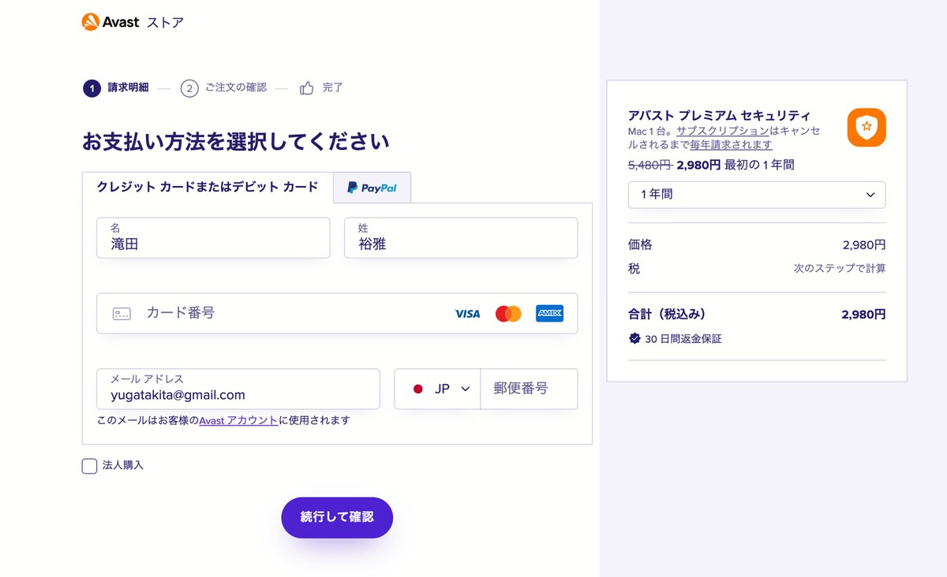Click the お支払い方法を選択してください heading
The image size is (947, 577).
(236, 143)
